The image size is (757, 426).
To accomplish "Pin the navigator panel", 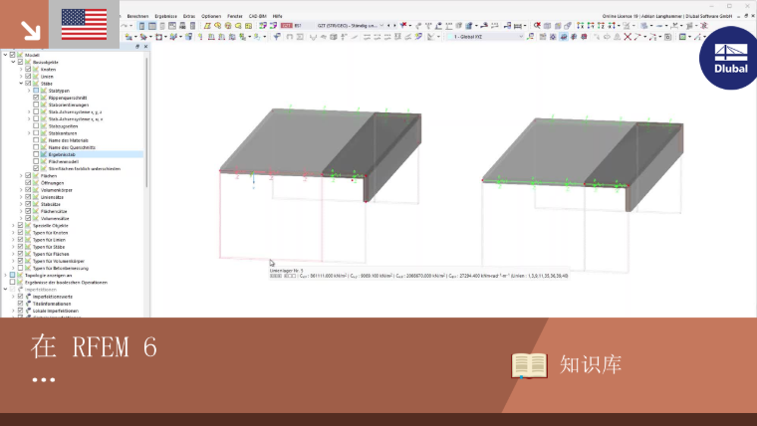I will coord(137,47).
